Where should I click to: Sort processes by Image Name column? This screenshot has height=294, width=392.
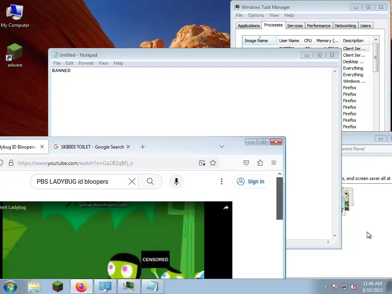260,41
